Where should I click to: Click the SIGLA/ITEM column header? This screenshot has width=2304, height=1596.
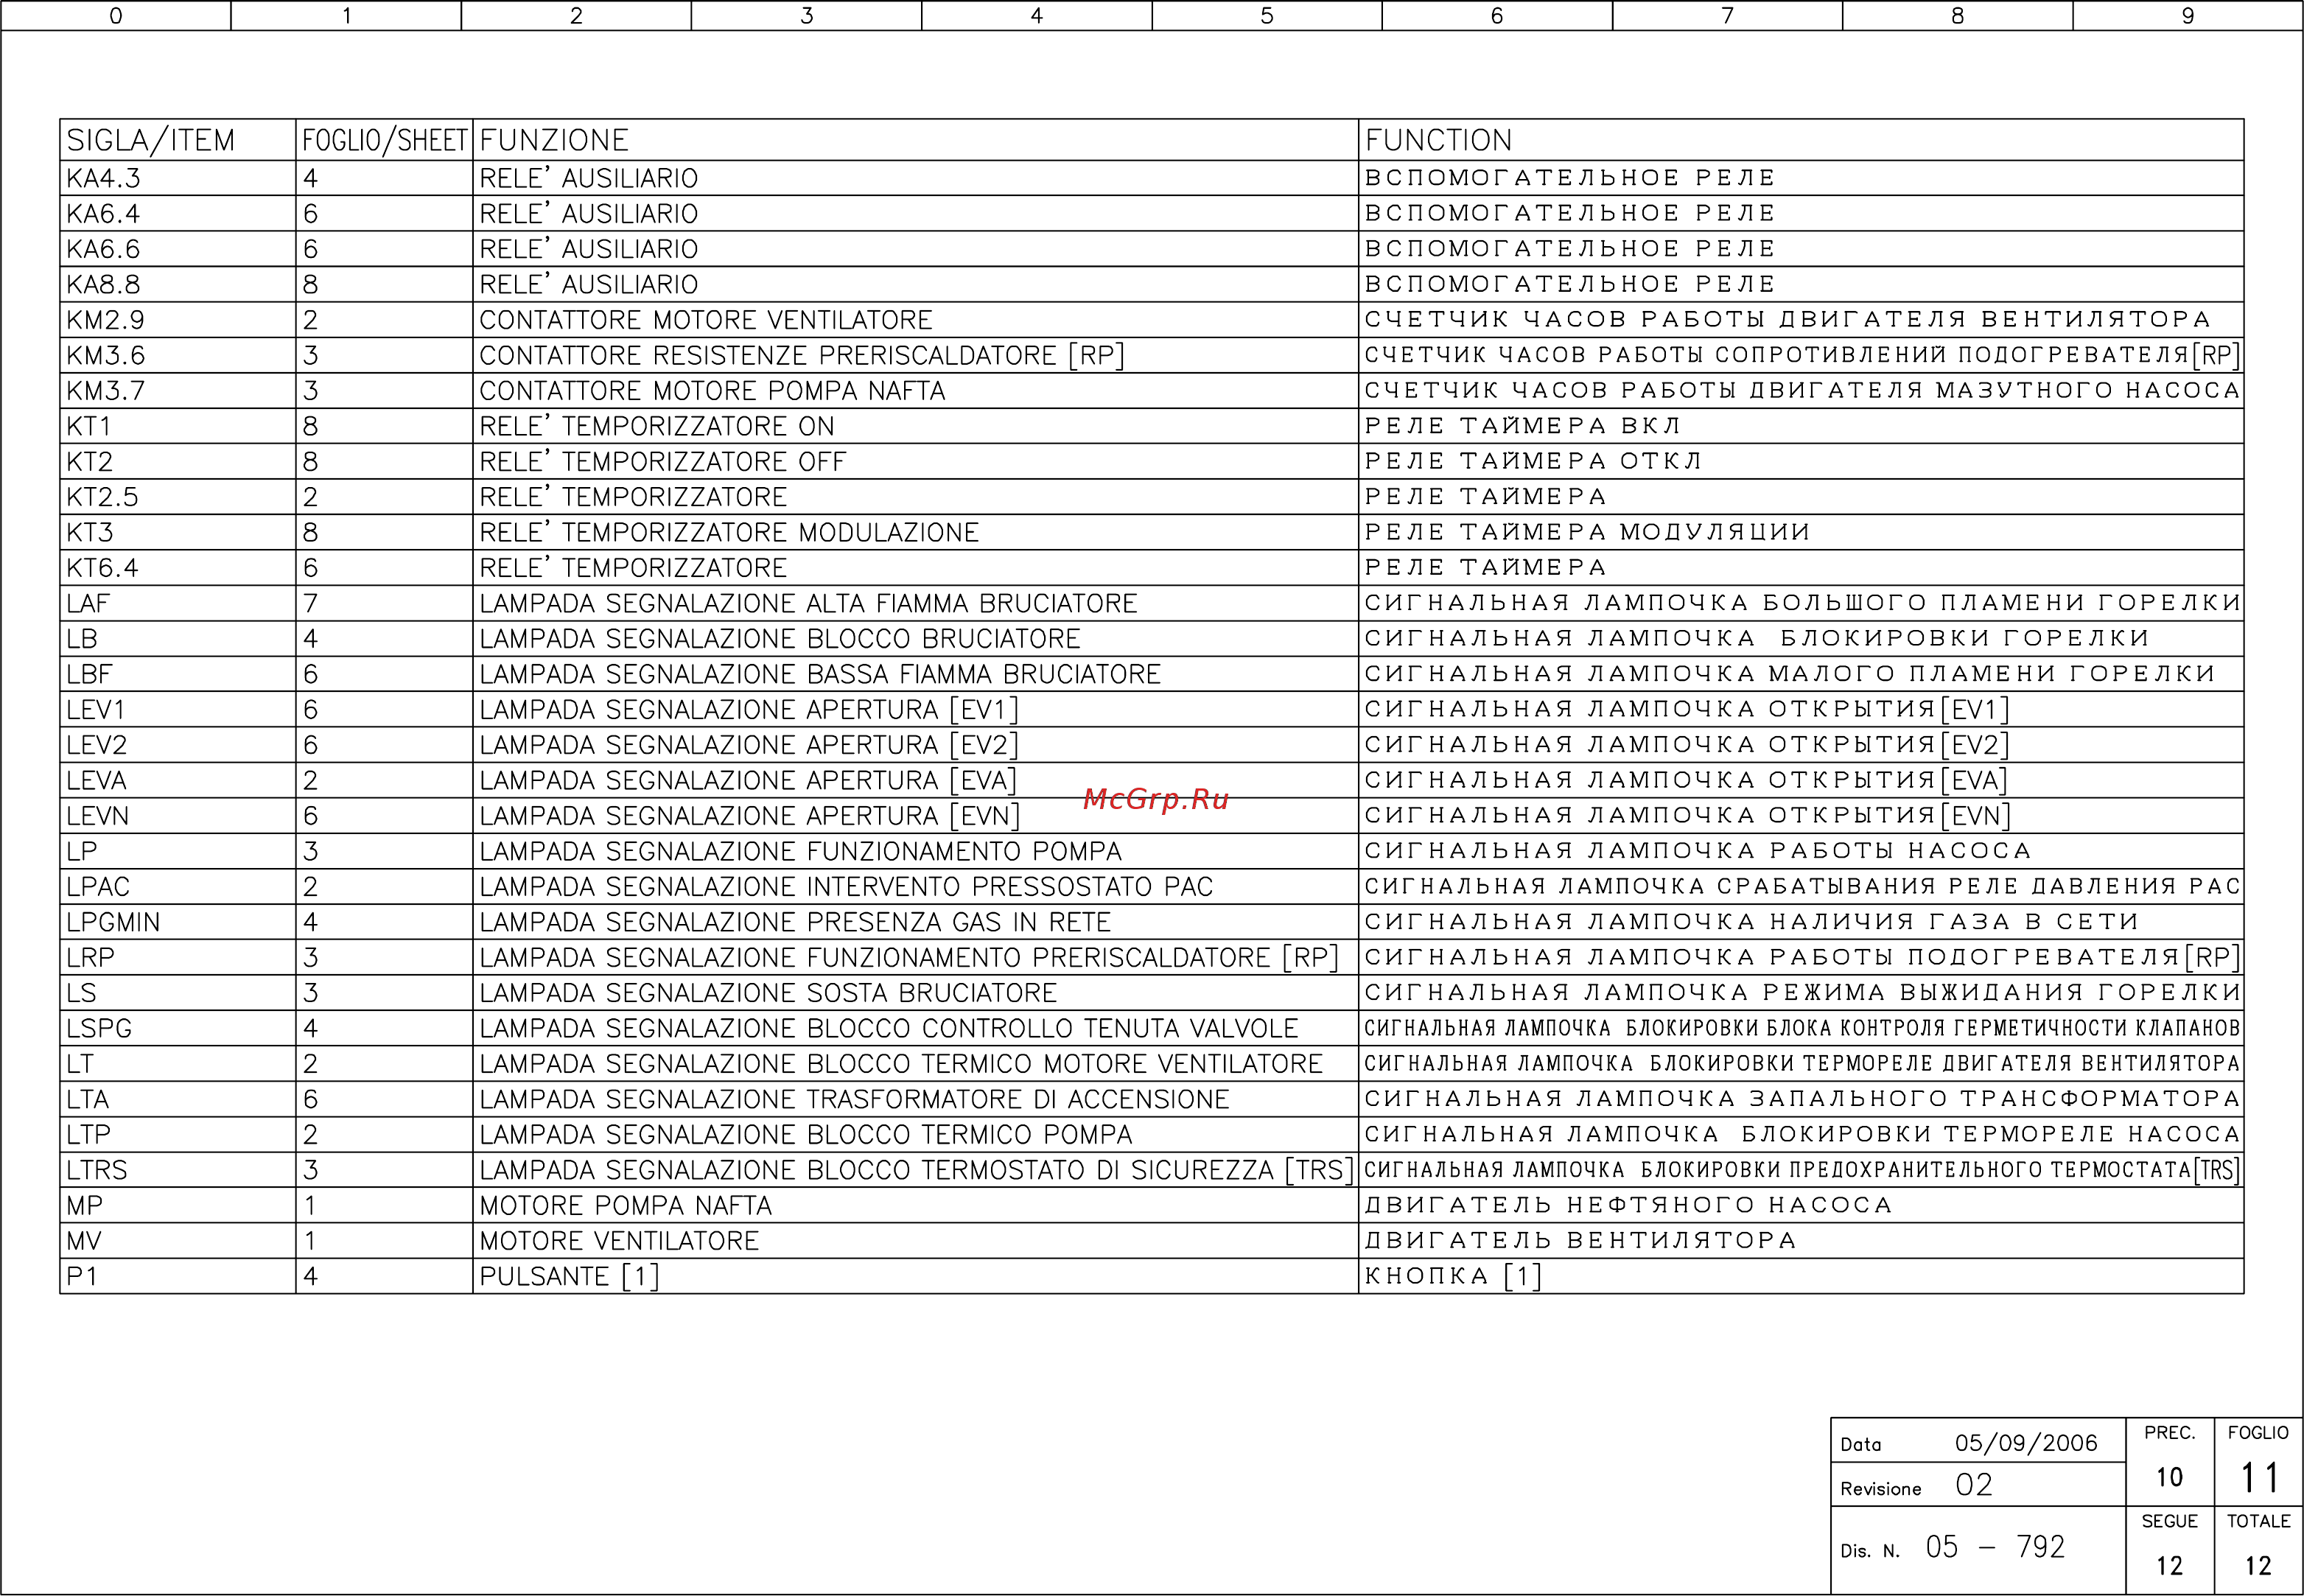coord(178,140)
